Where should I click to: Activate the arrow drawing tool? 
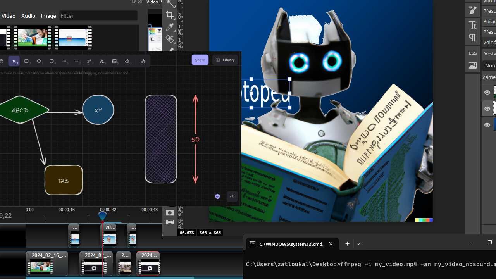tap(64, 61)
